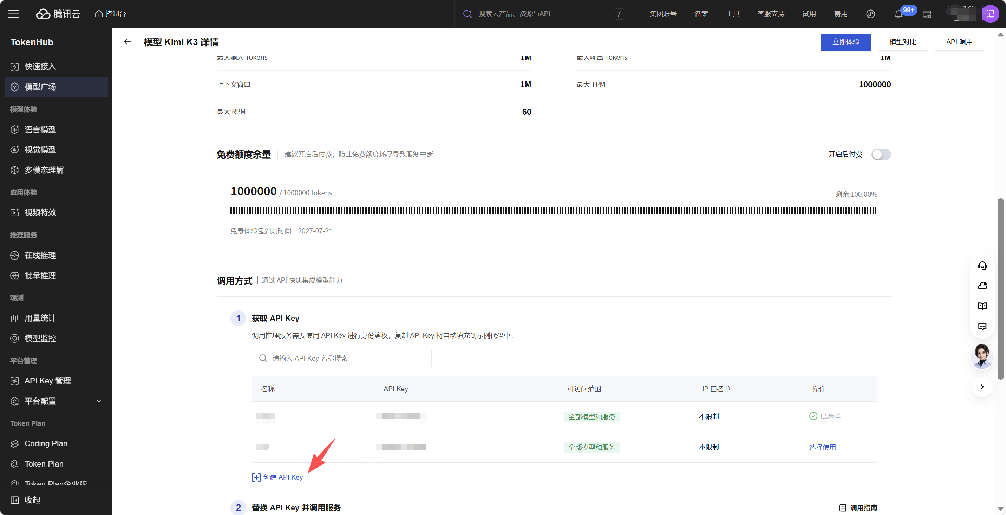Click the circular mini-program icon in top bar
Image resolution: width=1006 pixels, height=515 pixels.
point(870,14)
